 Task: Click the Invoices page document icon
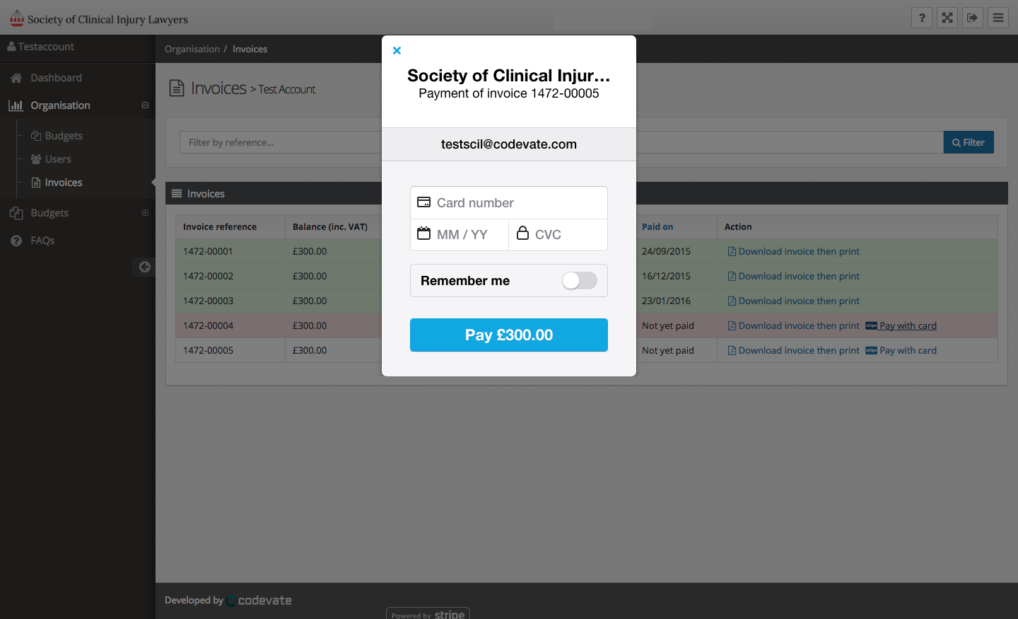pyautogui.click(x=177, y=88)
